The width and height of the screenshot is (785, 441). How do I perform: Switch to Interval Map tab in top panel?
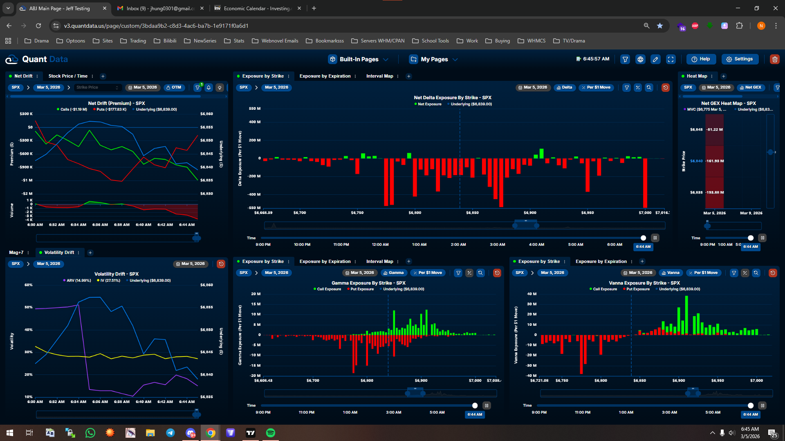379,76
